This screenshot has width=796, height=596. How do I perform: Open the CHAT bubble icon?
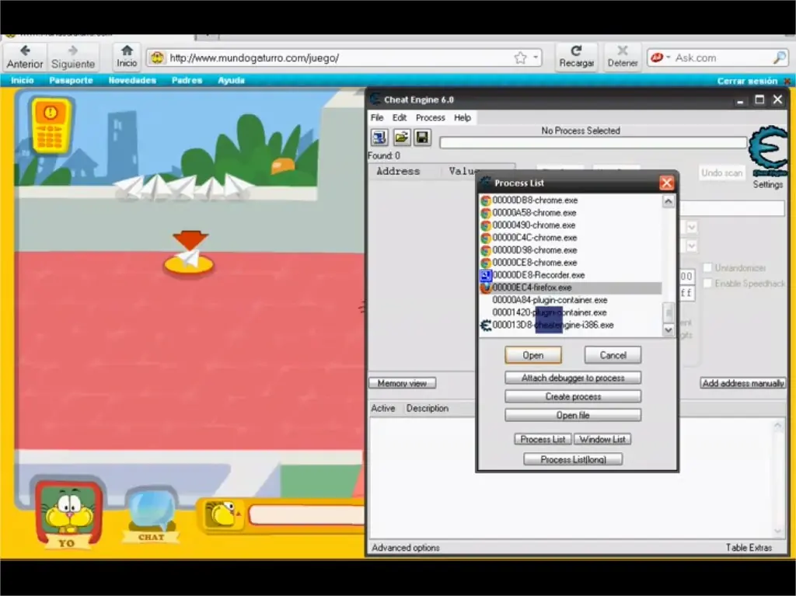tap(151, 514)
